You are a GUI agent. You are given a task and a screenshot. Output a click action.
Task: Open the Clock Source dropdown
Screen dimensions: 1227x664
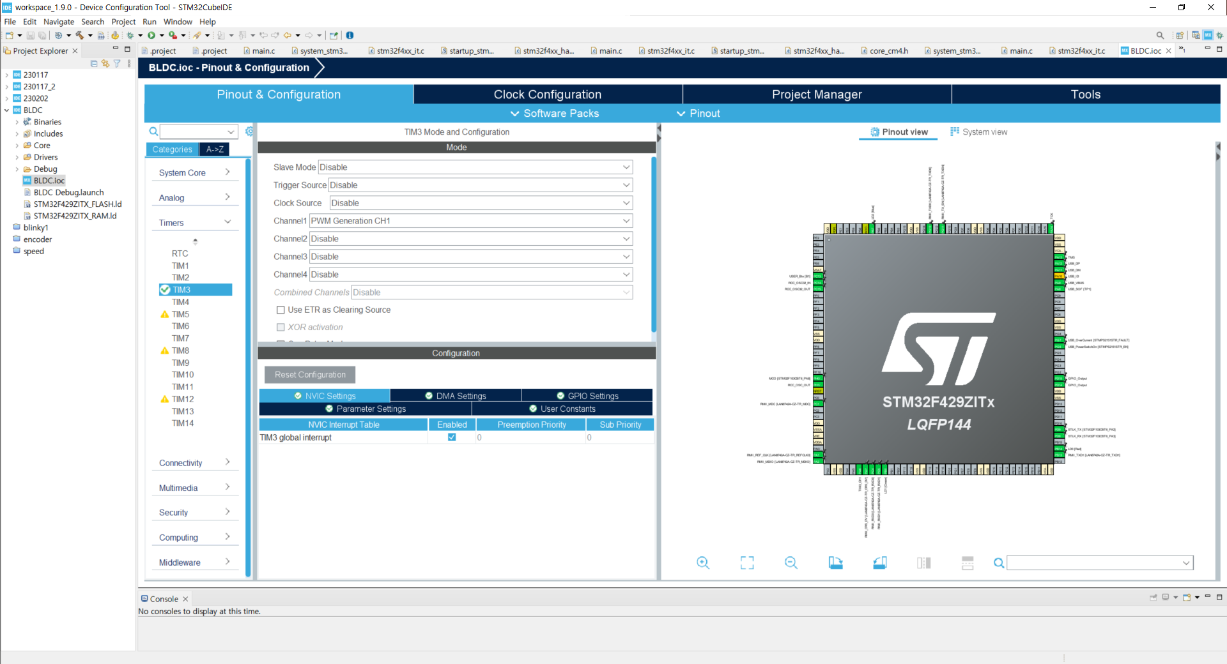tap(481, 203)
